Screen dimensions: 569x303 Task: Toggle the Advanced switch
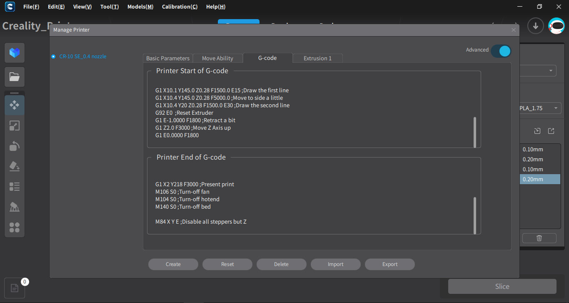tap(501, 51)
